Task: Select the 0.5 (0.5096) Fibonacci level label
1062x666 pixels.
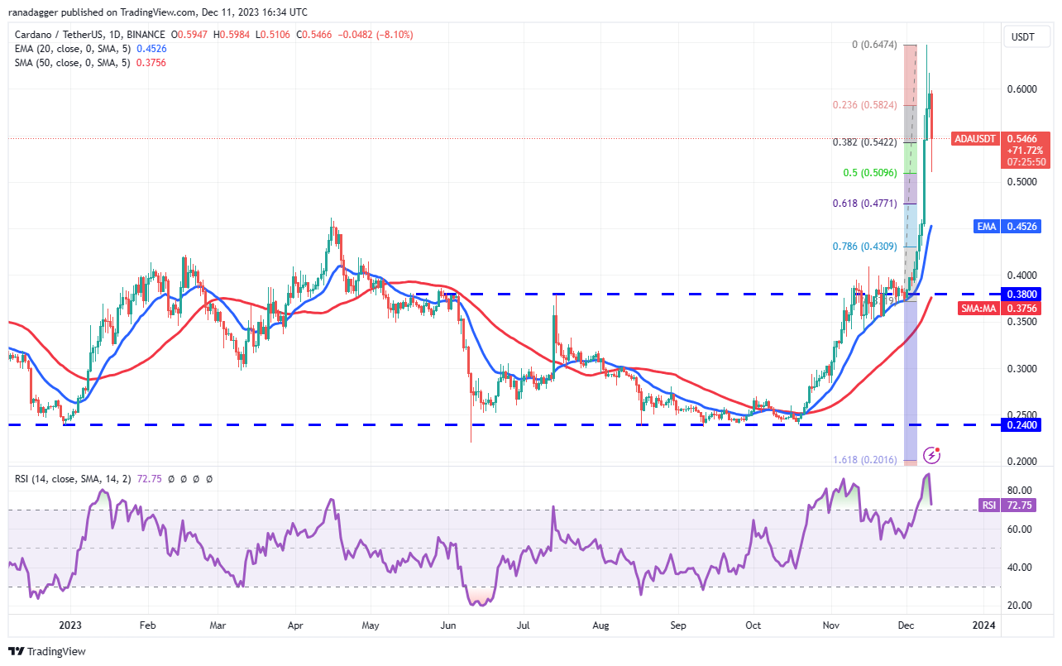Action: tap(870, 173)
